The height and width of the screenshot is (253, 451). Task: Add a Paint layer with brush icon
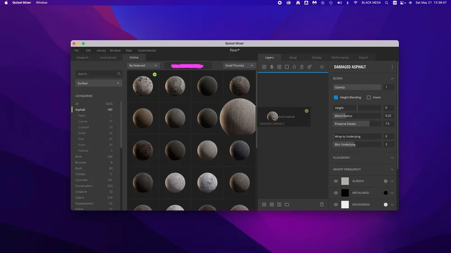309,67
